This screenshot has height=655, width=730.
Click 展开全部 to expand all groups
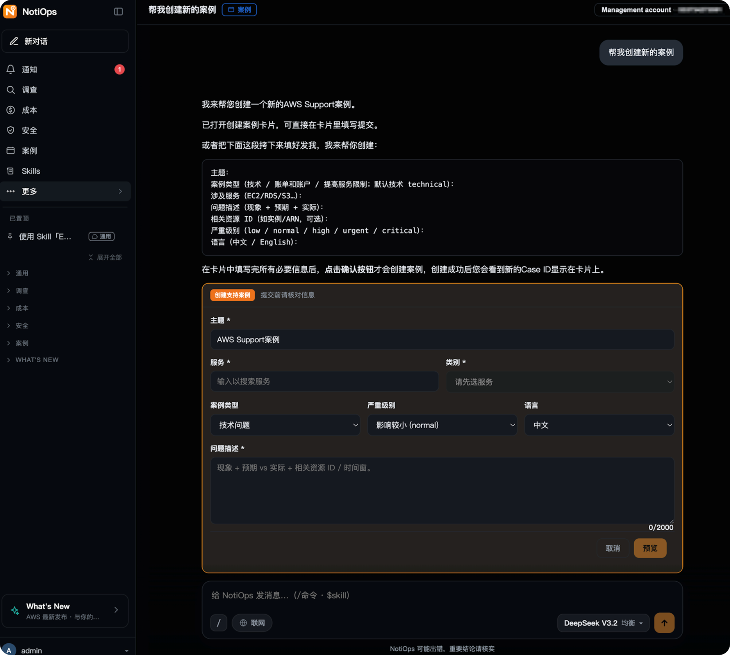105,257
